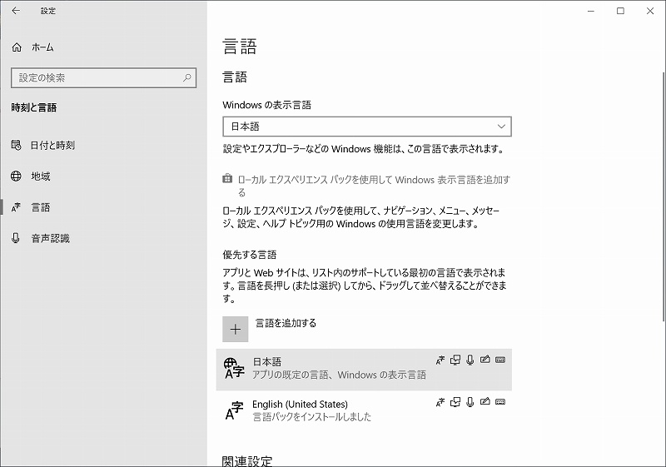This screenshot has height=467, width=666.
Task: Click English row handwriting feature icon
Action: pos(485,401)
